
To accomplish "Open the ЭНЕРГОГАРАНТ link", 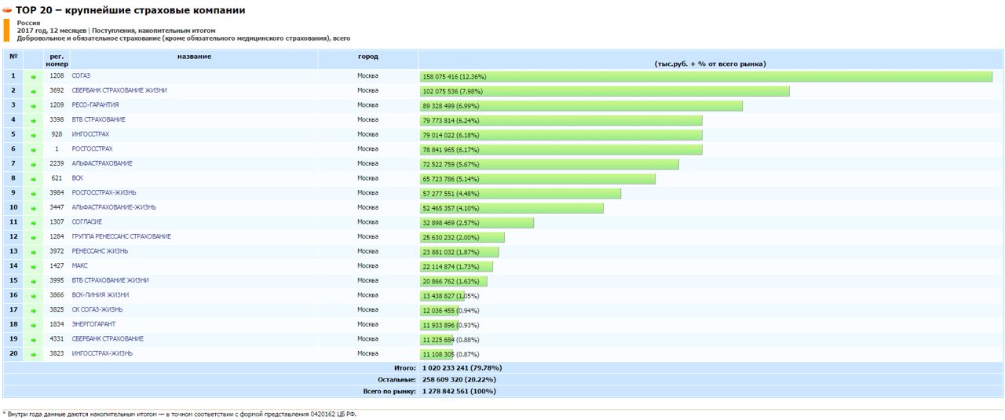I will 93,324.
